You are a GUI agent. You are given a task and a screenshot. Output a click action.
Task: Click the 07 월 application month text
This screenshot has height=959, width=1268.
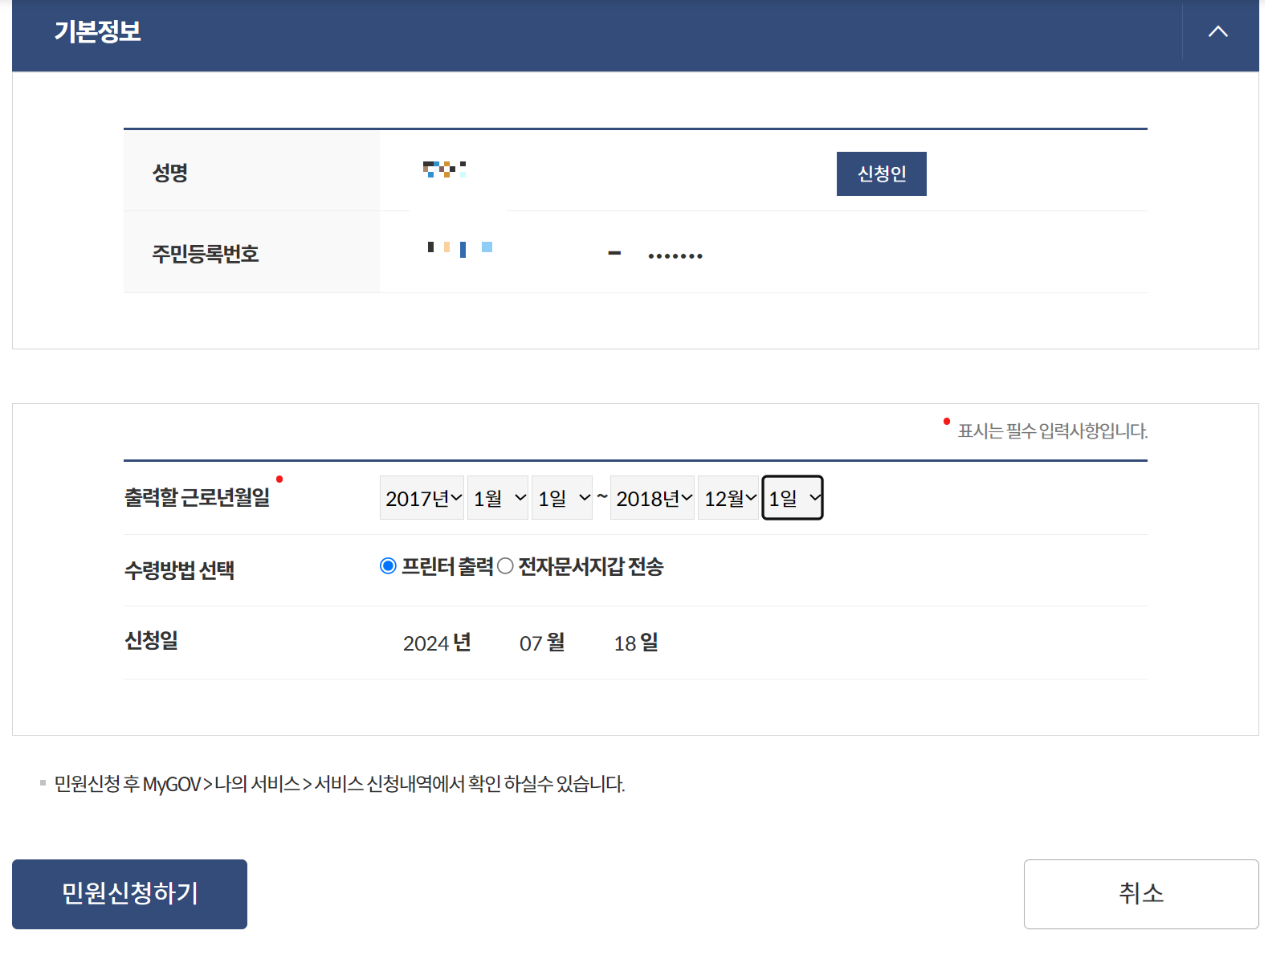(x=542, y=643)
